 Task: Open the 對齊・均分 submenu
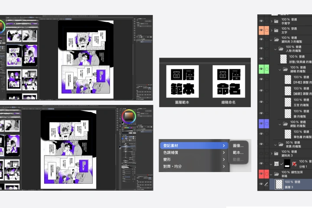(194, 166)
